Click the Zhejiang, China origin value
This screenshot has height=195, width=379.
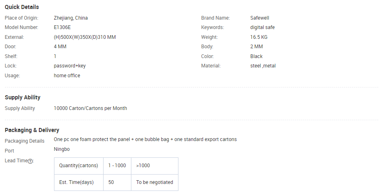(x=71, y=18)
